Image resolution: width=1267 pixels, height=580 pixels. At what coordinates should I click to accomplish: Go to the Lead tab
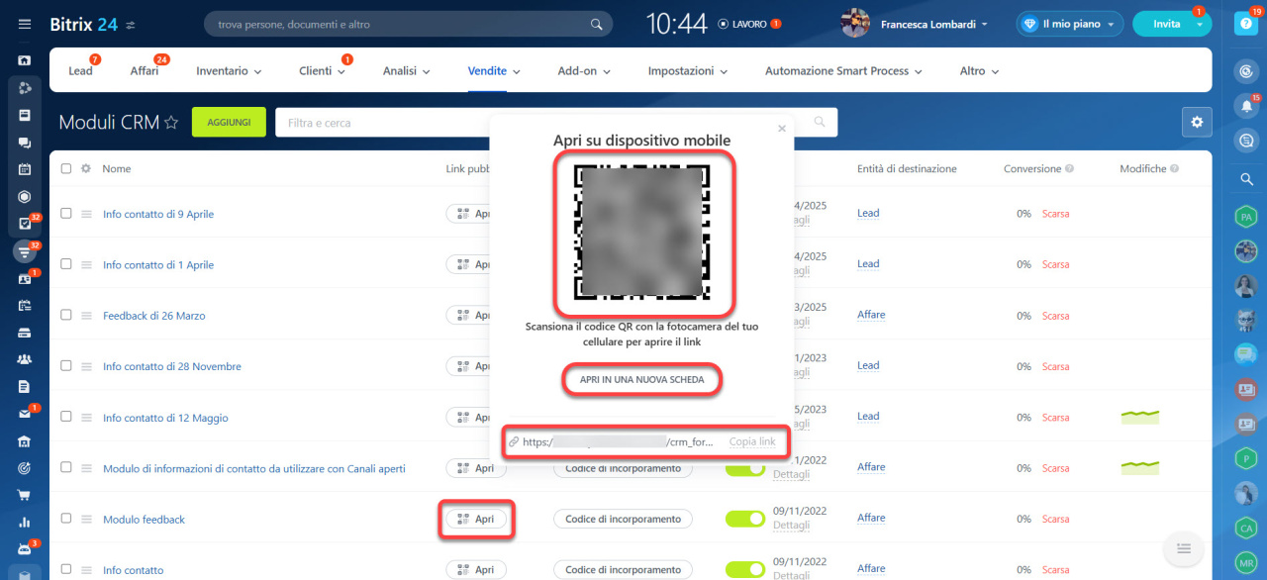click(80, 71)
